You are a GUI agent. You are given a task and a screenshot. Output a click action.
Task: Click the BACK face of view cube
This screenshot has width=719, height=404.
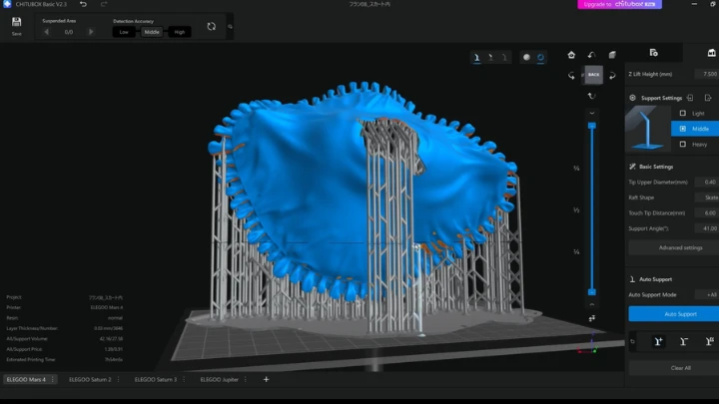point(593,74)
